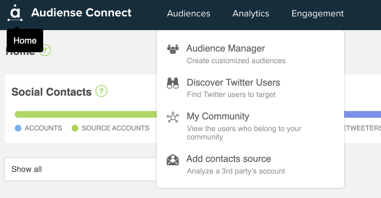Open the Analytics menu
Viewport: 381px width, 198px height.
coord(251,13)
